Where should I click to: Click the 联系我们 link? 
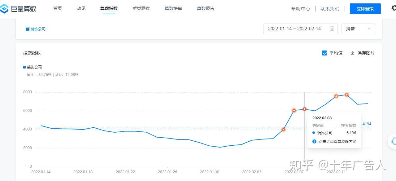tap(330, 9)
